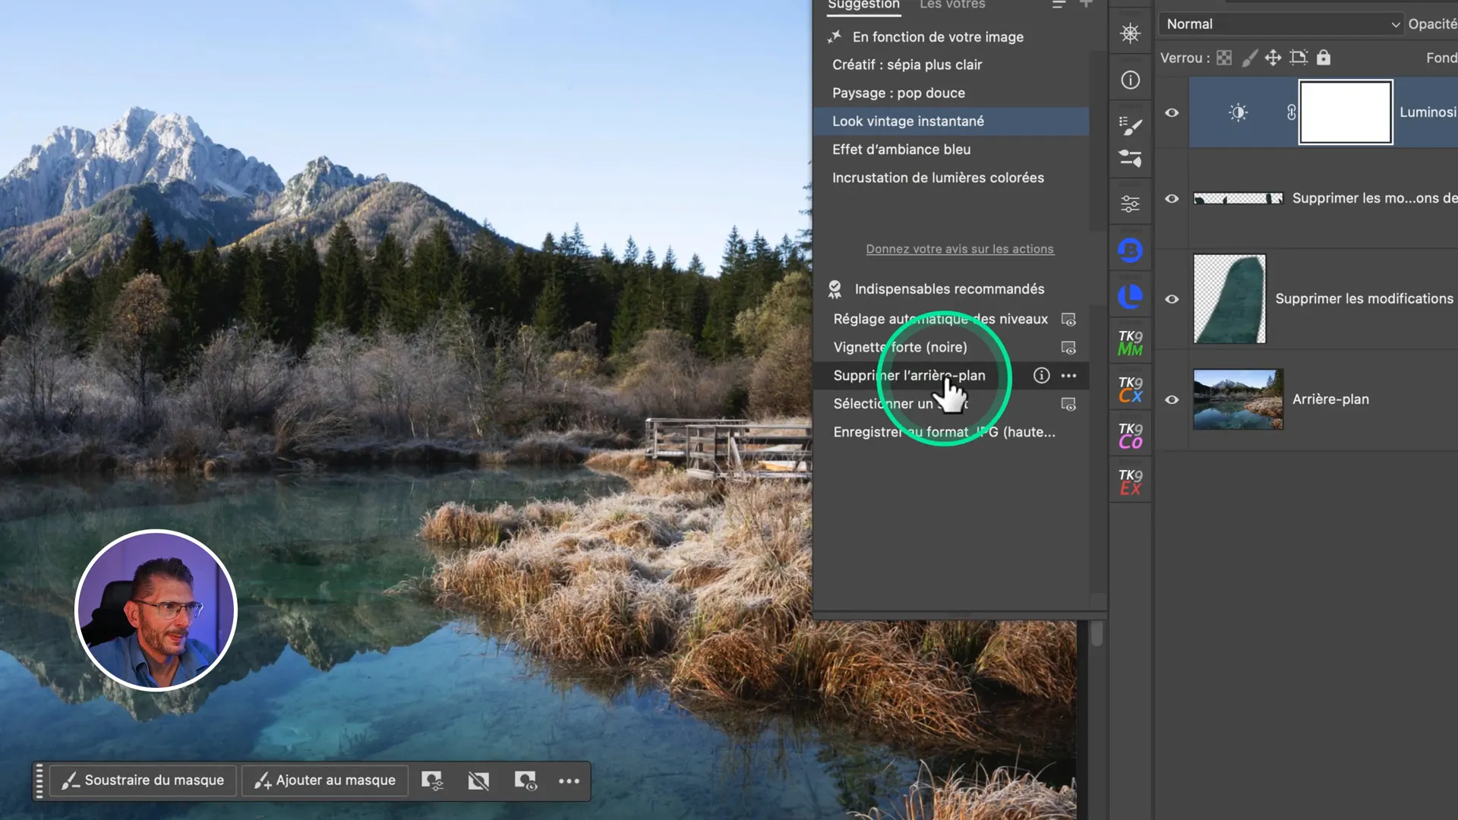Viewport: 1458px width, 820px height.
Task: Click the plus icon in actions panel
Action: (x=1086, y=4)
